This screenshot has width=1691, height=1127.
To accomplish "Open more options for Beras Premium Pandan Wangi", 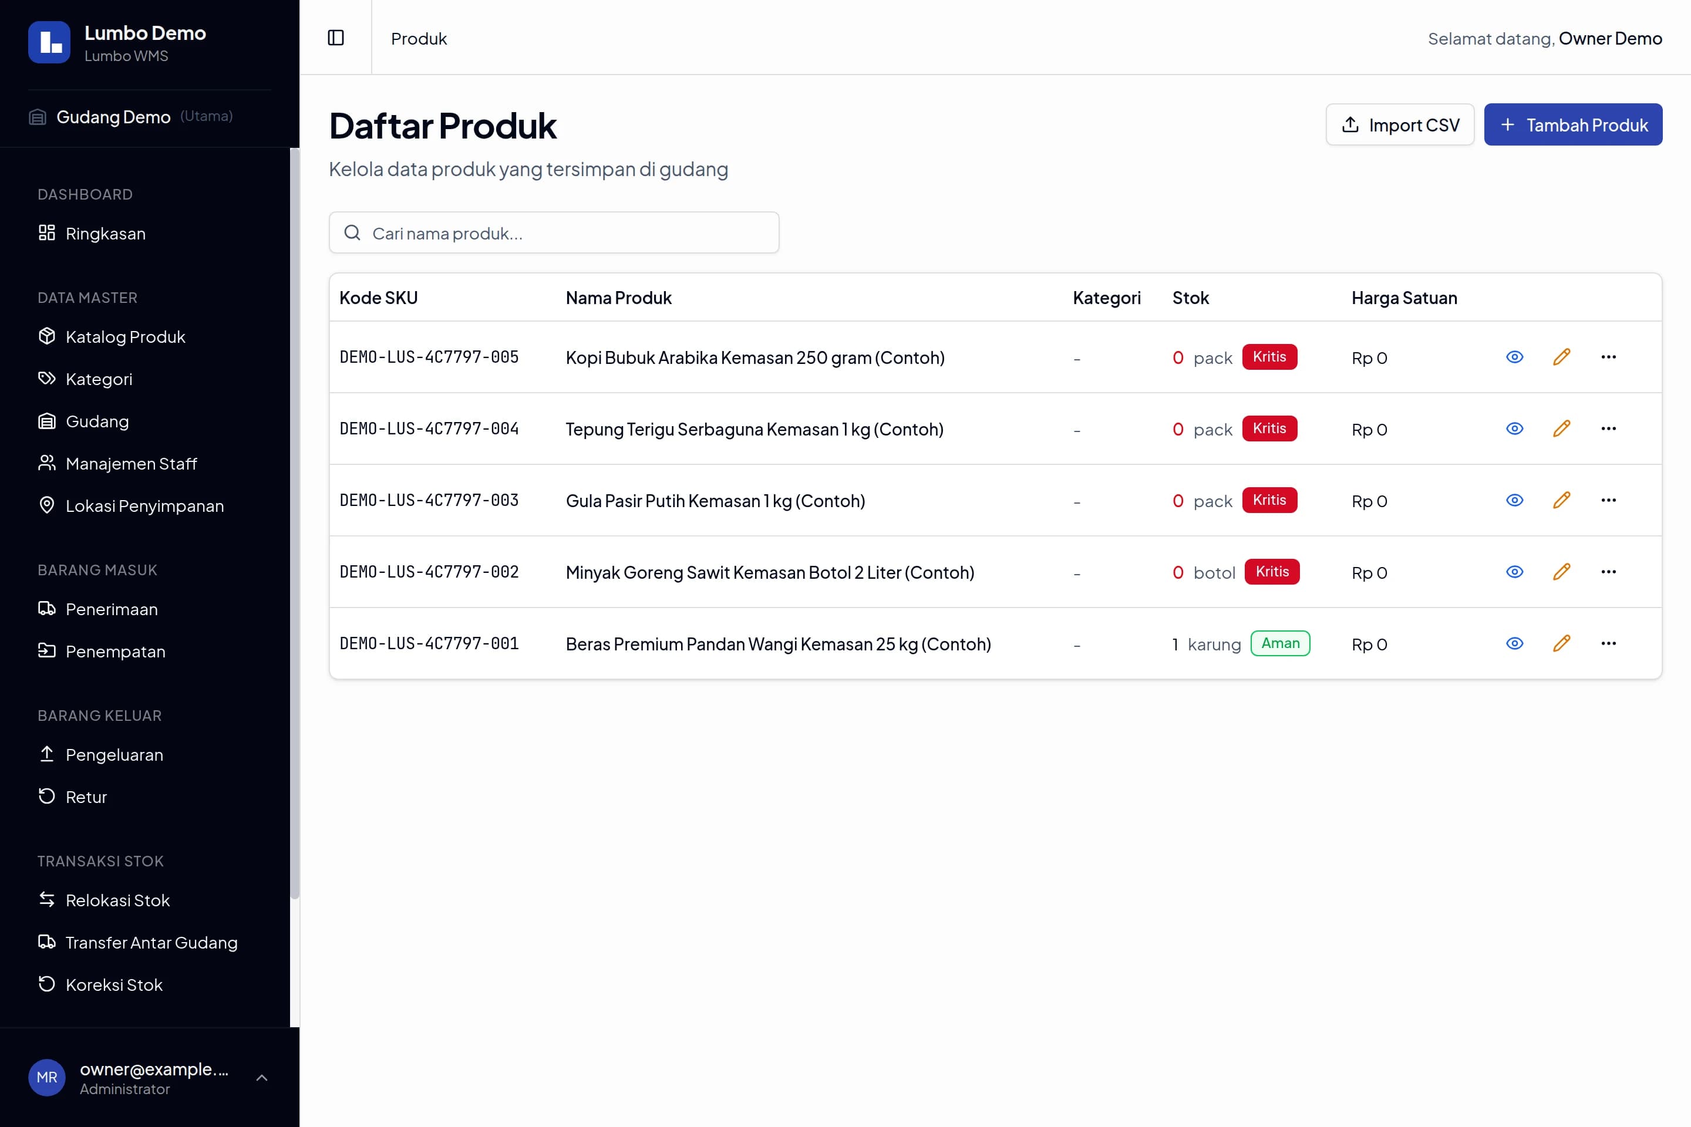I will (x=1608, y=644).
